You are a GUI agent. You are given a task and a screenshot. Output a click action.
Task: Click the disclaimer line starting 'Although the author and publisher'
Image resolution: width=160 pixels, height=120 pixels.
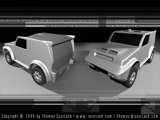pyautogui.click(x=102, y=26)
